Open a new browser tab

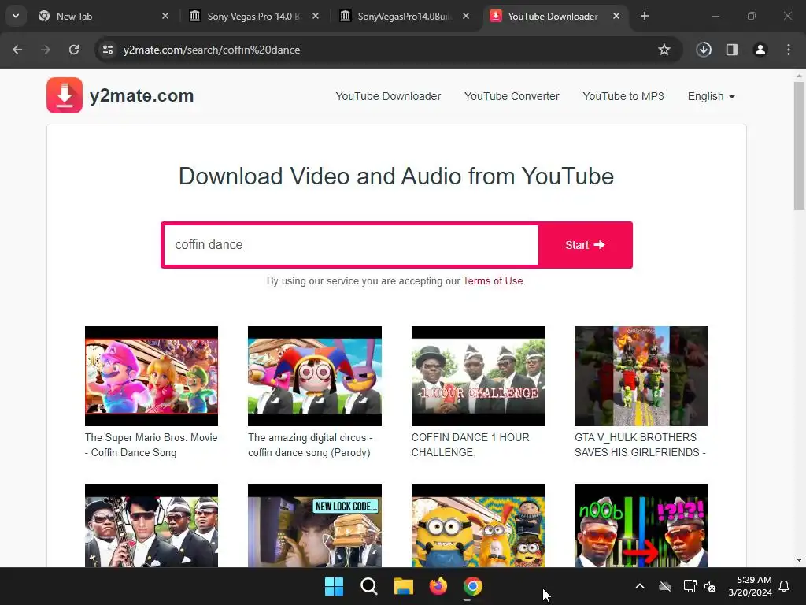click(x=644, y=16)
